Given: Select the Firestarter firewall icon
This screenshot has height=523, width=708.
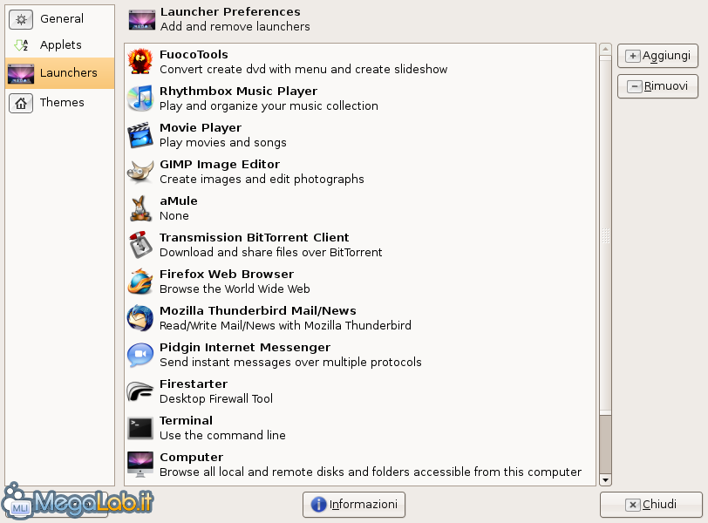Looking at the screenshot, I should 140,391.
